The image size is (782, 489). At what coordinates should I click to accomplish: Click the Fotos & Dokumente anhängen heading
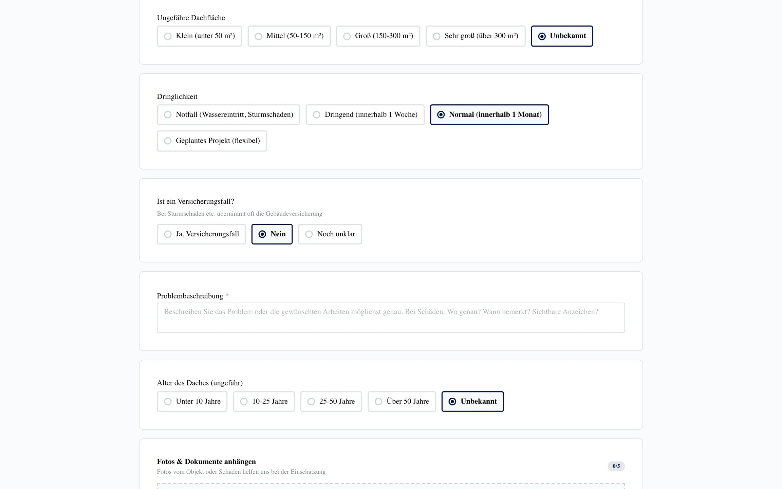206,462
